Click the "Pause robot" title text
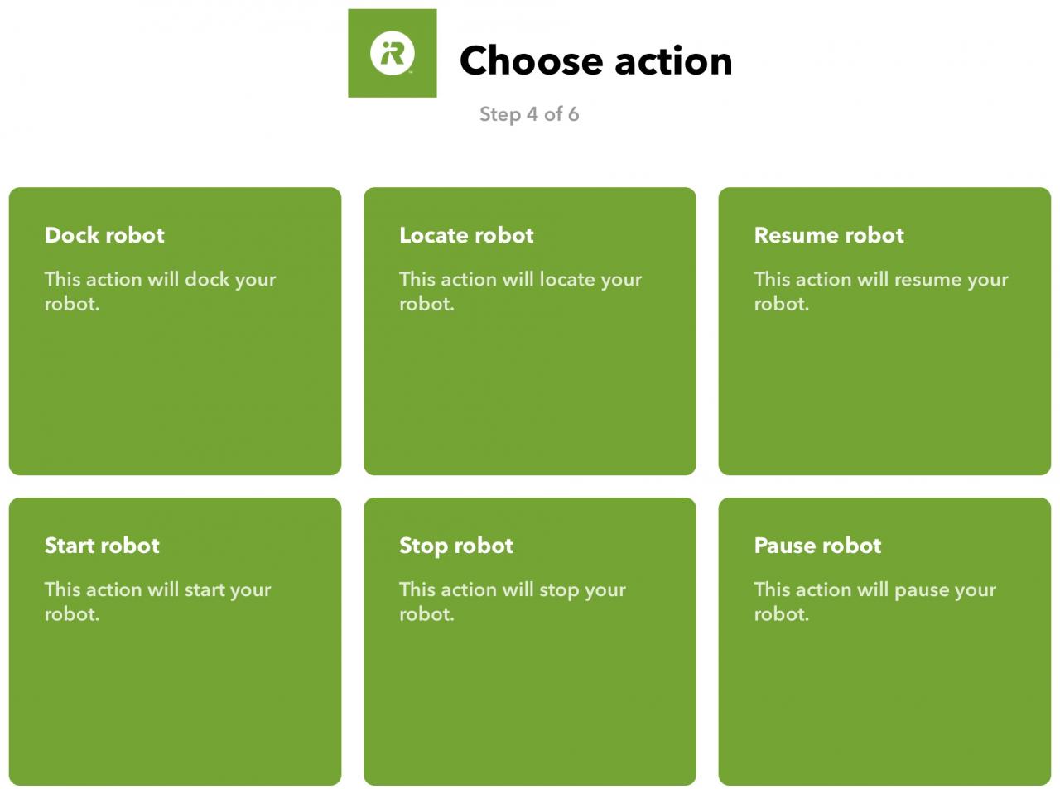The height and width of the screenshot is (789, 1060). (x=817, y=546)
